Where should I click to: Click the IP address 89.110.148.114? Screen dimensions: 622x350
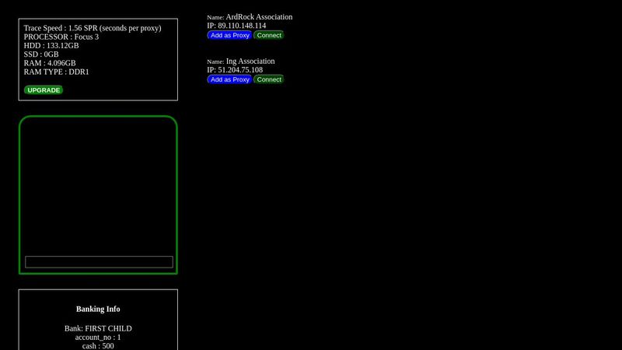[242, 26]
